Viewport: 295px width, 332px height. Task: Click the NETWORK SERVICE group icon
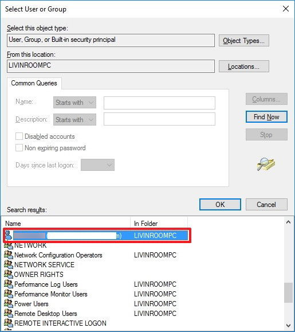point(9,264)
